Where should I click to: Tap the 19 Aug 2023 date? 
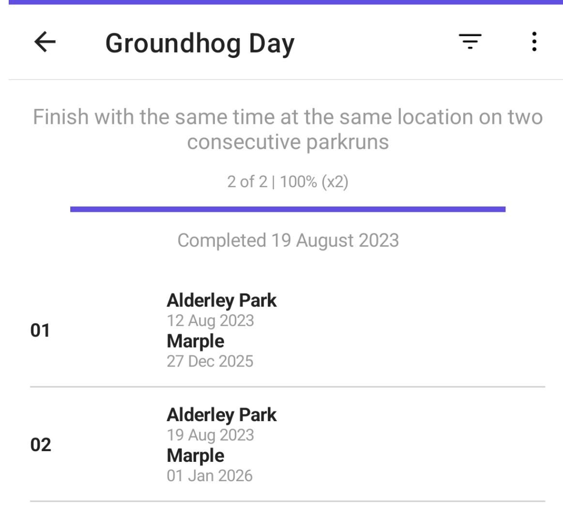click(x=210, y=435)
